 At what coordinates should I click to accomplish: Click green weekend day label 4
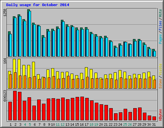click(x=25, y=124)
